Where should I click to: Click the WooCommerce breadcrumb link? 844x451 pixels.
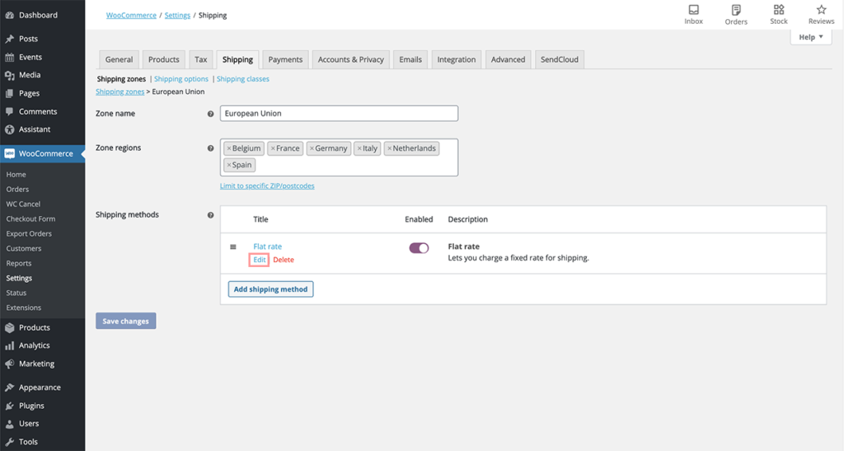pos(131,16)
